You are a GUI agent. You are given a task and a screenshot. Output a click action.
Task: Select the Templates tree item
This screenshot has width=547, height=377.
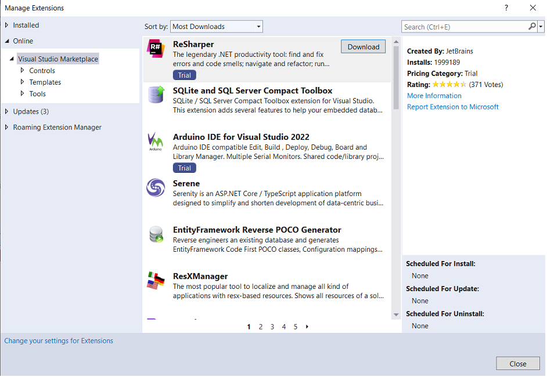[x=45, y=82]
